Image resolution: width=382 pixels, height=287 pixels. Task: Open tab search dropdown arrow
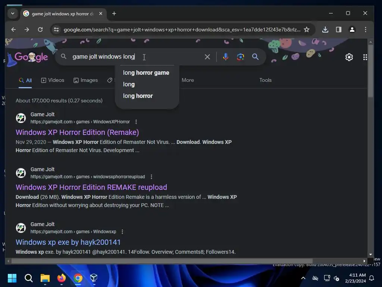tap(13, 13)
